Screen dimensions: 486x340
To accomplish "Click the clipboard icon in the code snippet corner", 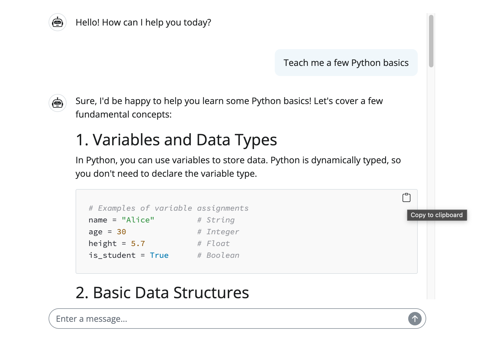I will 406,197.
